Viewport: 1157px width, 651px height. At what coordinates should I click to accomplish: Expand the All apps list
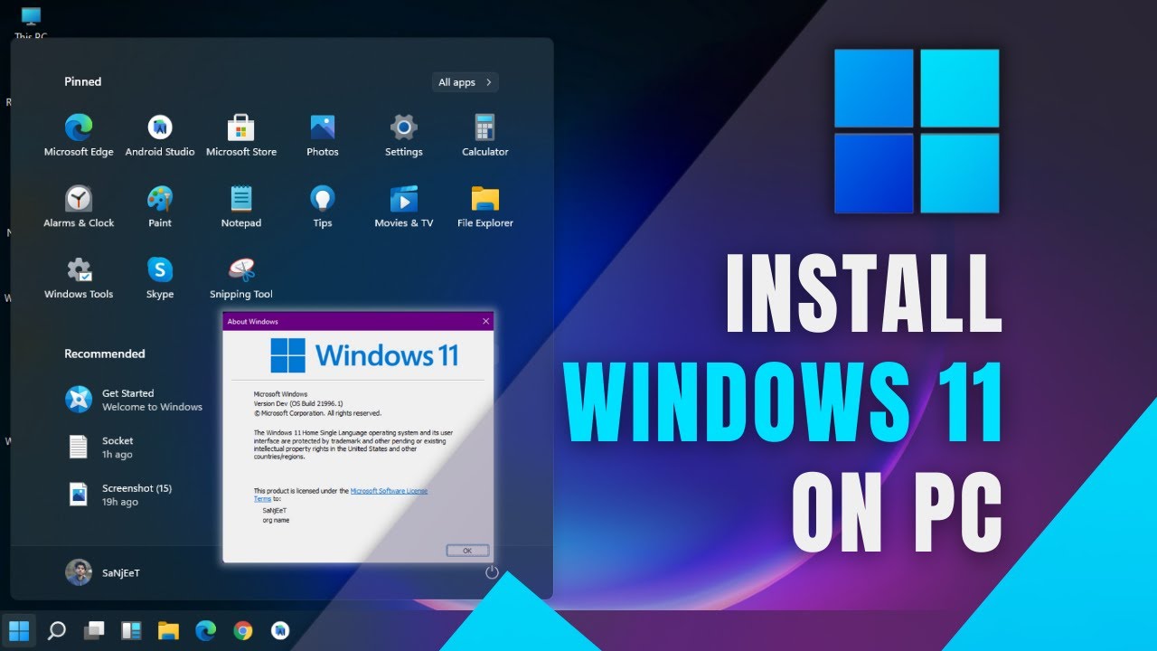pos(465,82)
